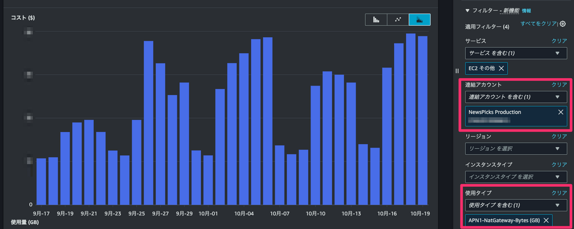
Task: Click the 情報 link next to 新機能
Action: click(x=526, y=11)
